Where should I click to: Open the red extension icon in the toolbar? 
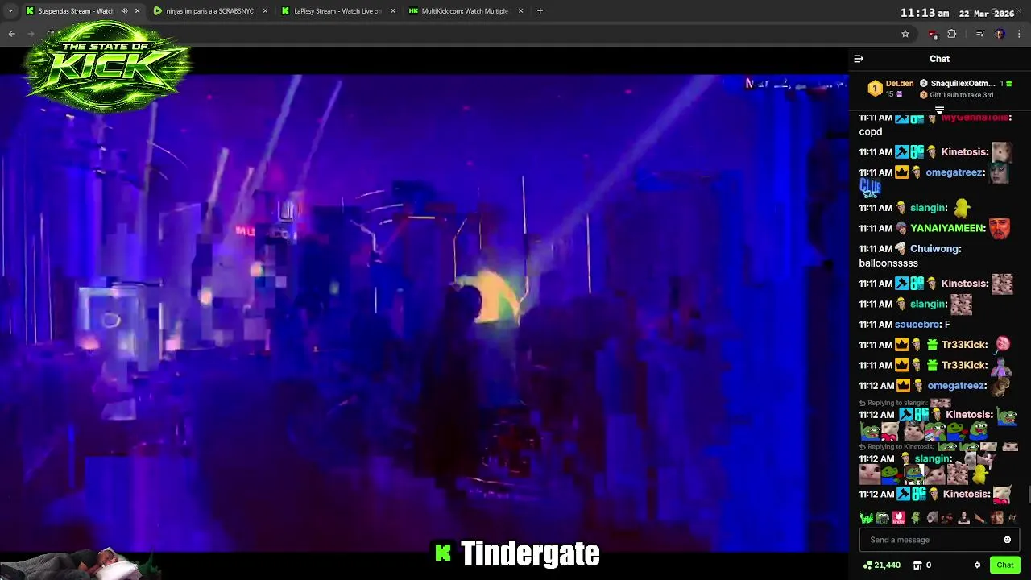933,34
